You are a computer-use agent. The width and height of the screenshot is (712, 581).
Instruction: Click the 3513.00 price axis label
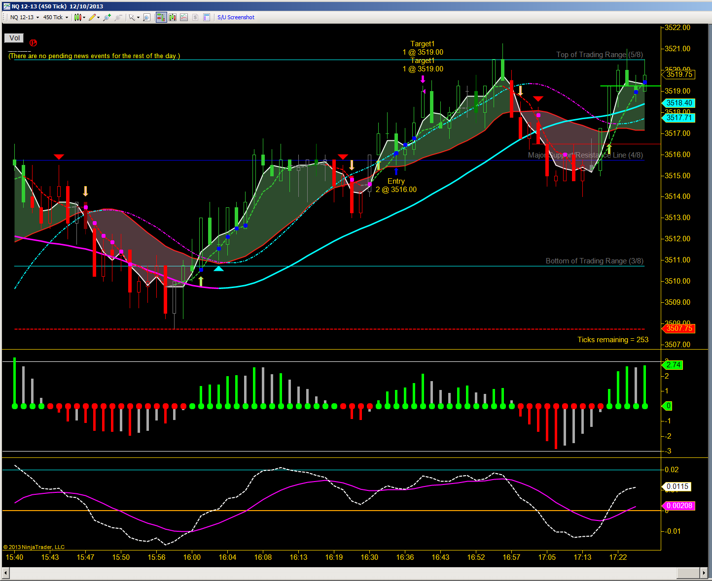(x=677, y=218)
